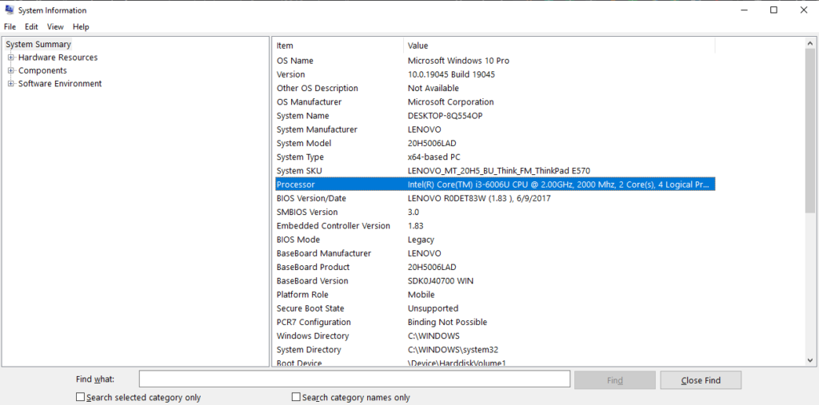The width and height of the screenshot is (819, 405).
Task: Open the View menu
Action: (55, 26)
